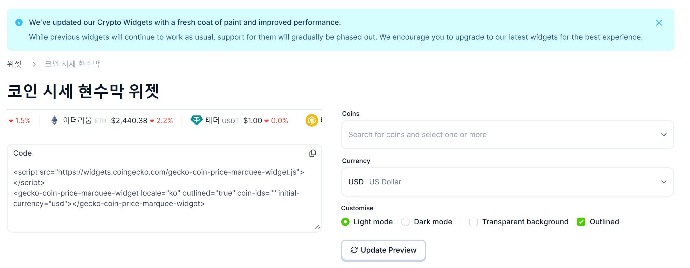Enable the Transparent background checkbox
Viewport: 690px width, 268px height.
coord(474,222)
